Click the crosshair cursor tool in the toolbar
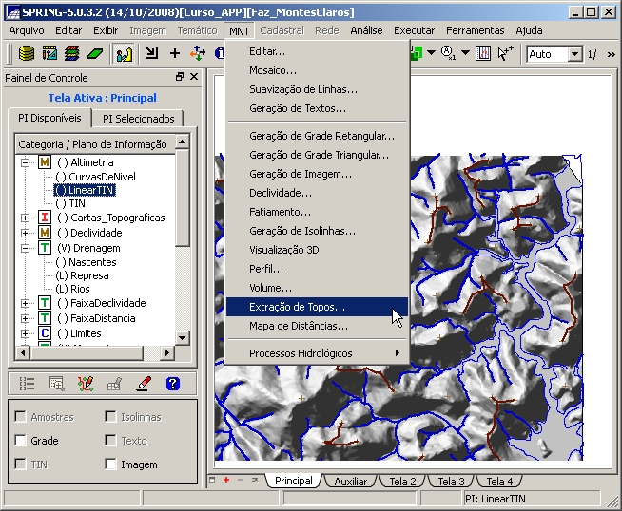Image resolution: width=622 pixels, height=511 pixels. 175,54
